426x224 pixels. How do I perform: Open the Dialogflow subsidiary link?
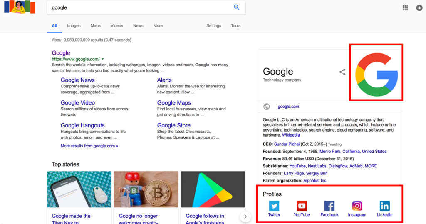pyautogui.click(x=338, y=166)
